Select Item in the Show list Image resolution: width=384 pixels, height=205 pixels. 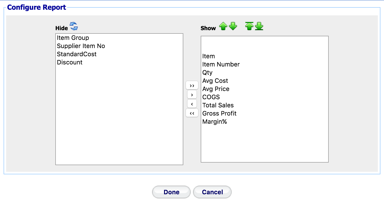(265, 56)
